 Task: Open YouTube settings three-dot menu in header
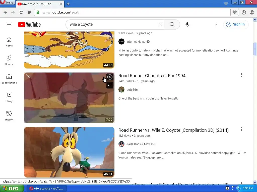[216, 24]
